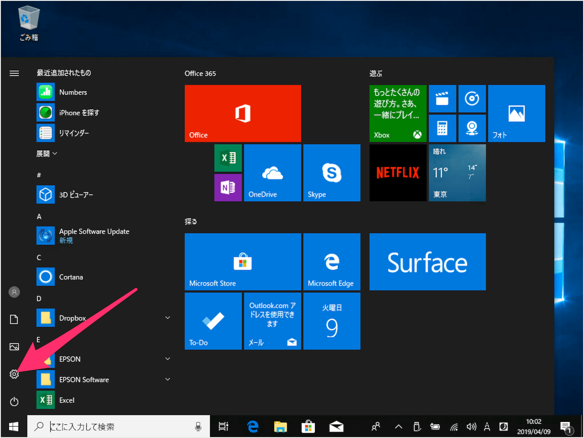Show hidden system tray icons
The width and height of the screenshot is (584, 438).
[398, 427]
